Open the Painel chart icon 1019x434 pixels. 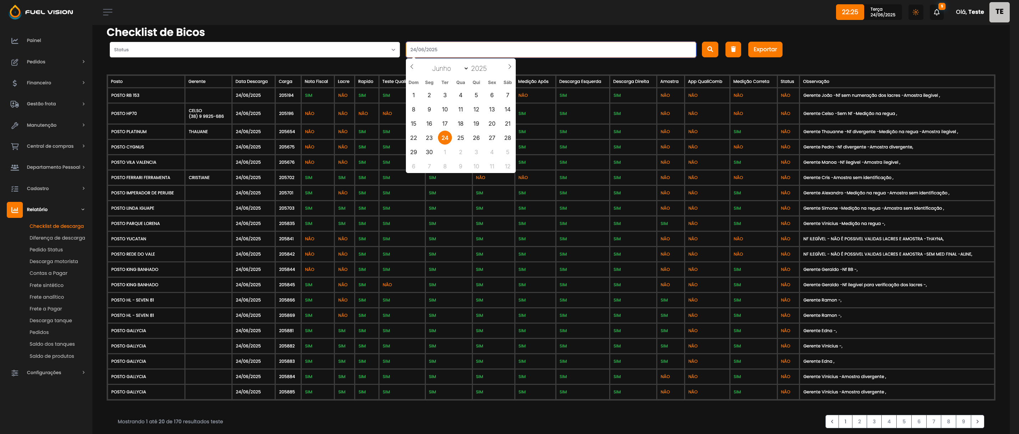(x=15, y=41)
